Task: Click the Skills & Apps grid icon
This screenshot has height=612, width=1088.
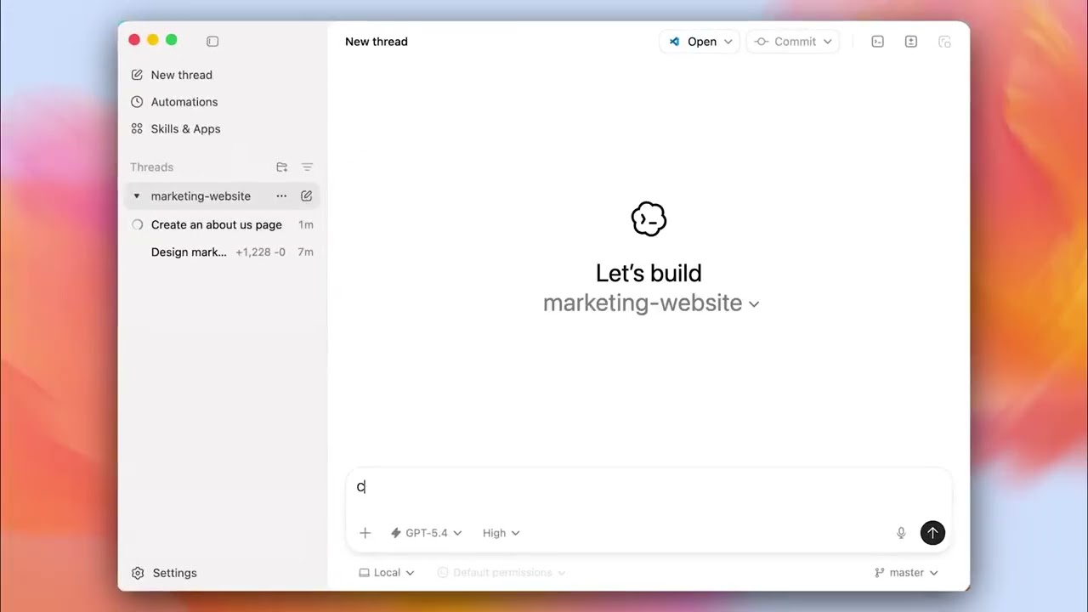Action: click(x=137, y=129)
